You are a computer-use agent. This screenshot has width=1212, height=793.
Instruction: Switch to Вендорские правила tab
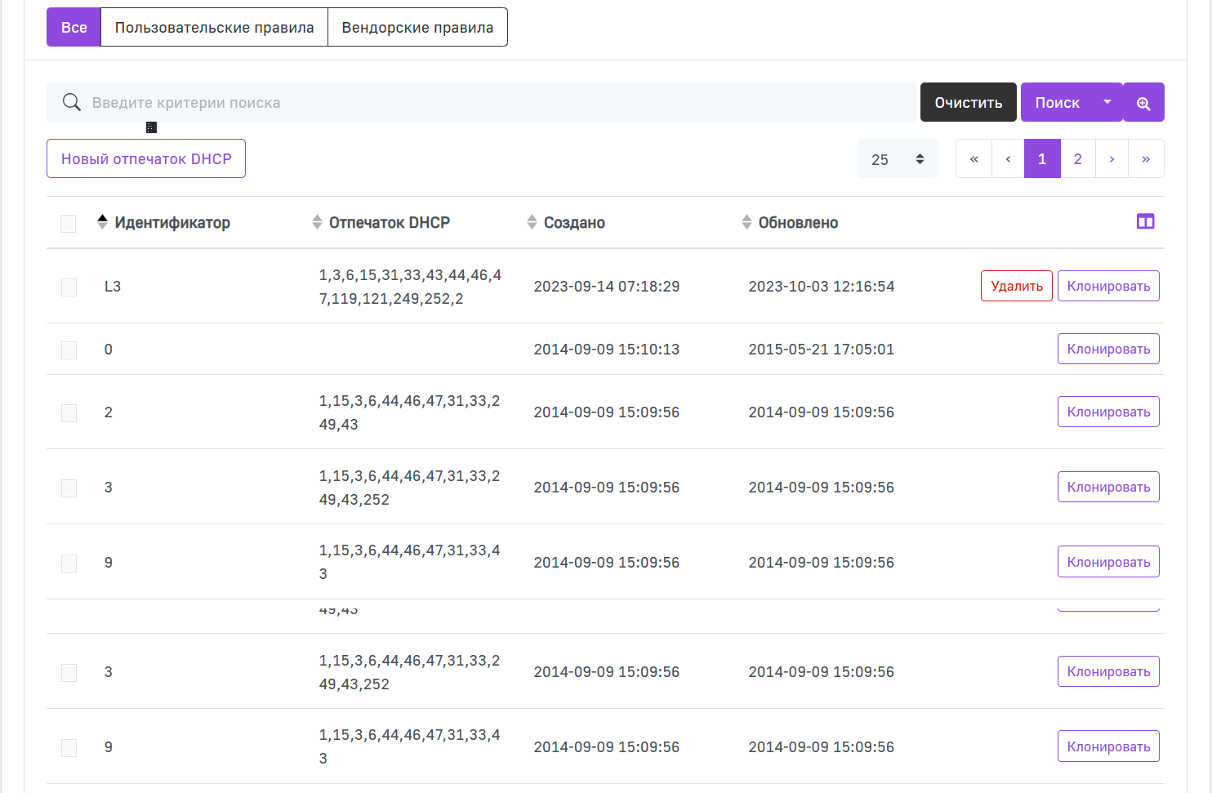417,28
